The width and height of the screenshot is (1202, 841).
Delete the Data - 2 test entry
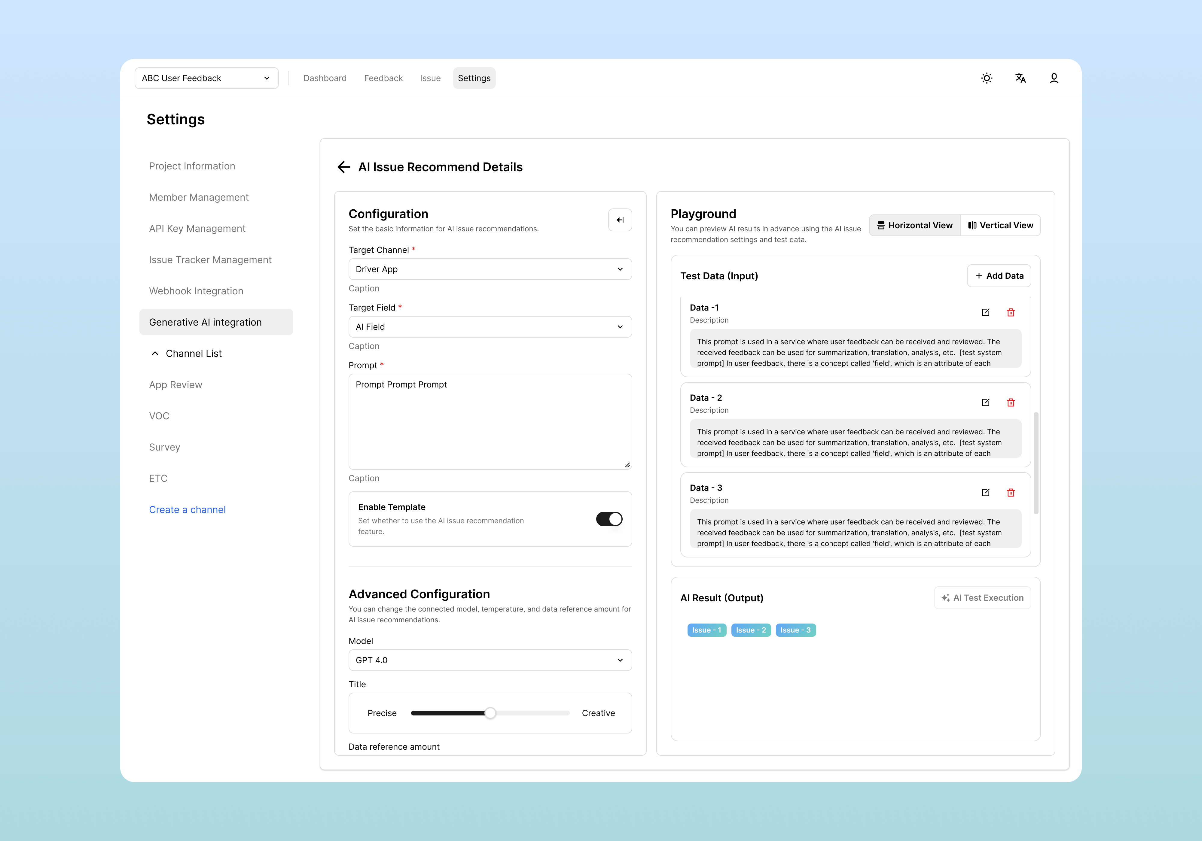pyautogui.click(x=1010, y=402)
